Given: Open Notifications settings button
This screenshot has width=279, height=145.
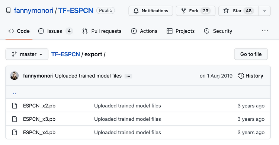Looking at the screenshot, I should pos(151,11).
